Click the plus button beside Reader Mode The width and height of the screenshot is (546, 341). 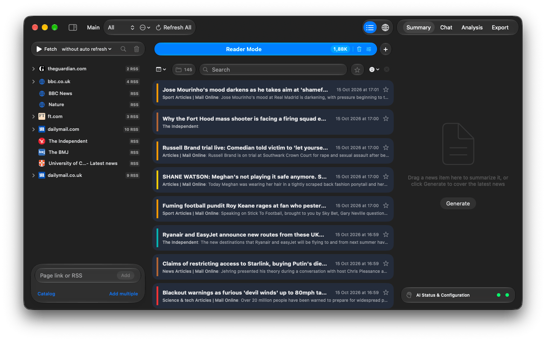[386, 49]
